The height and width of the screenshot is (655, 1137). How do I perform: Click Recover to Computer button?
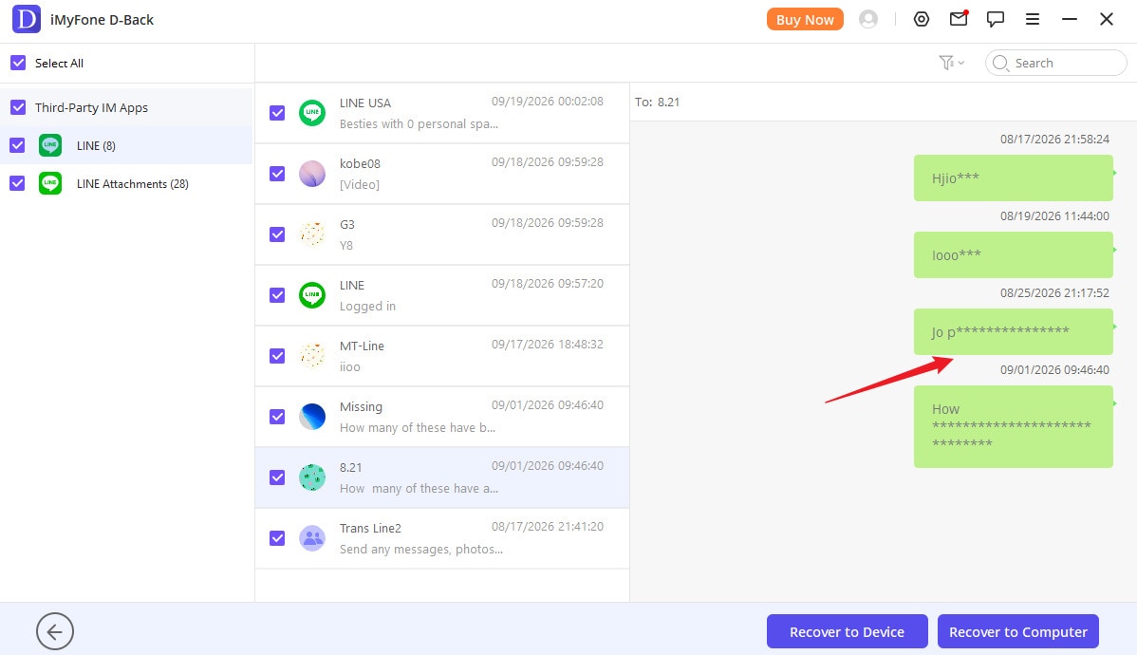(x=1018, y=632)
